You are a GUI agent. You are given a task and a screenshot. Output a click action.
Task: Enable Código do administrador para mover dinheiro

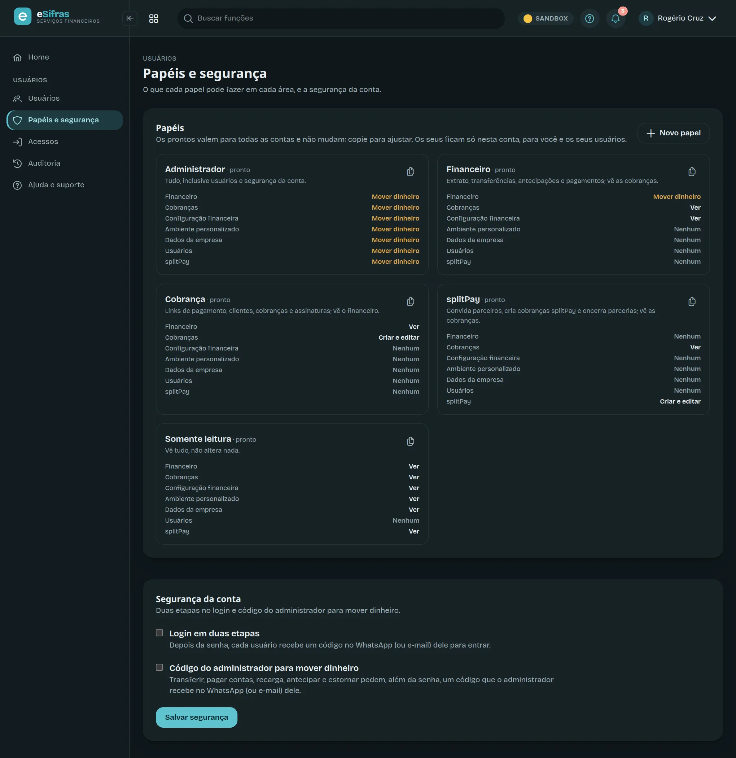coord(159,667)
